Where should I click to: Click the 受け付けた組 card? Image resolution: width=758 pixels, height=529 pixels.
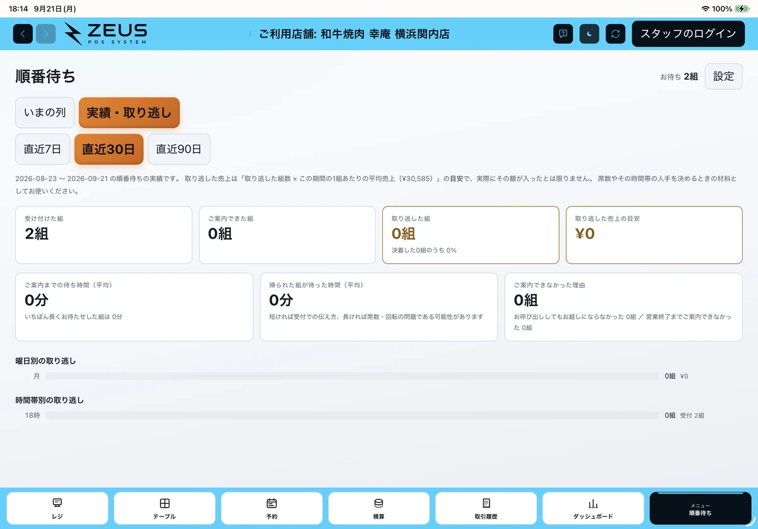[104, 235]
